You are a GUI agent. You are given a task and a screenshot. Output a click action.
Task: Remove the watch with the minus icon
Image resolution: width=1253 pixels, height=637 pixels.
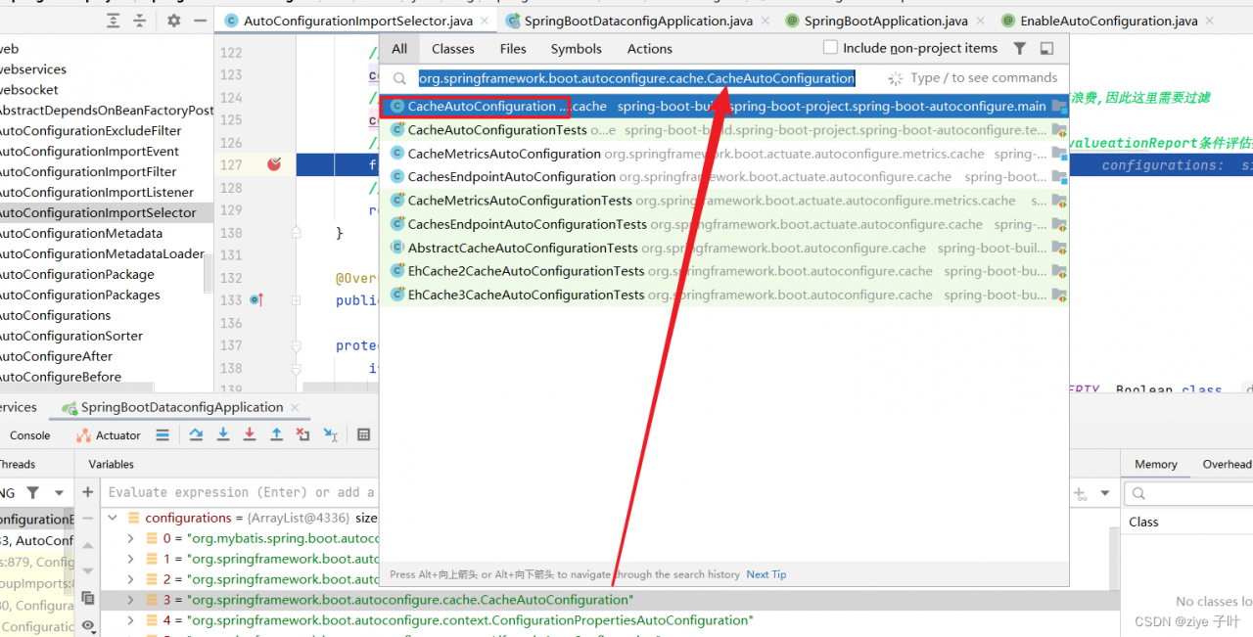[x=88, y=518]
